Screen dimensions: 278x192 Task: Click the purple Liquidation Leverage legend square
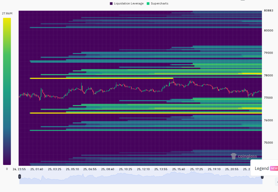tap(111, 3)
